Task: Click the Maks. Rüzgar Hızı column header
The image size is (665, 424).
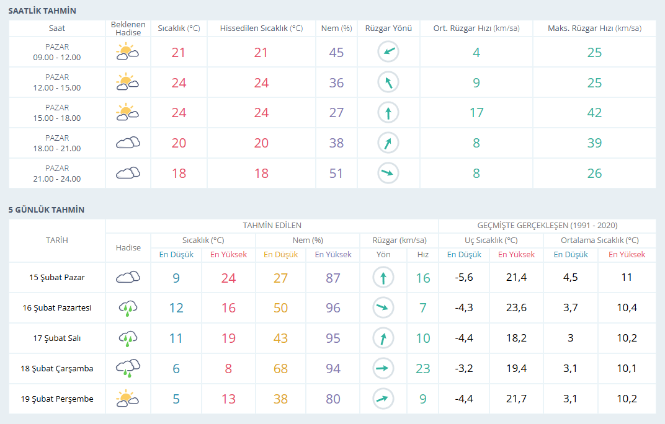Action: [595, 29]
